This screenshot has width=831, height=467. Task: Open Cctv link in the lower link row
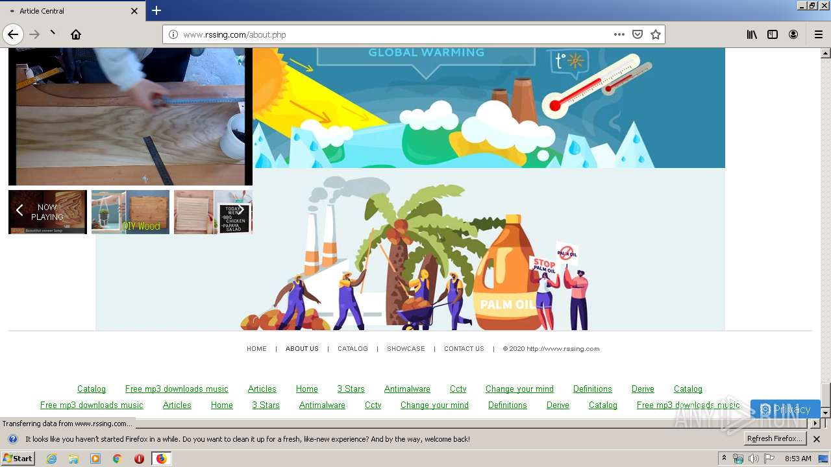click(373, 405)
